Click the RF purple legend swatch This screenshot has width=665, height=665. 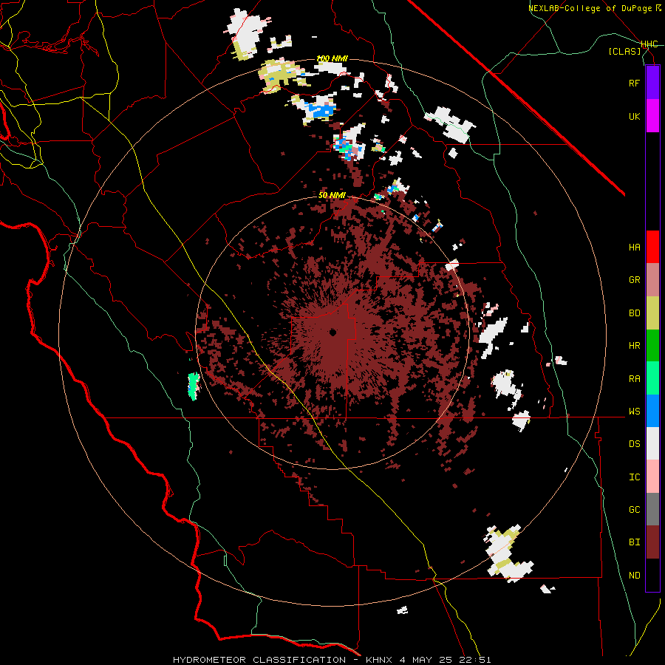652,82
